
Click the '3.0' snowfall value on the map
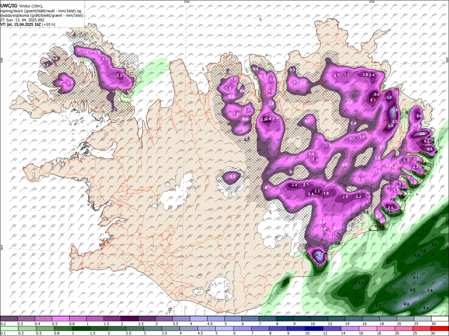[x=389, y=98]
